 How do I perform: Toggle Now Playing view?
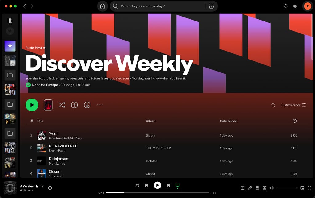point(243,188)
